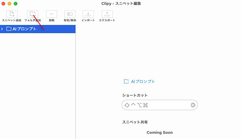
Task: Click the Export (エクスポート) icon
Action: click(x=107, y=14)
